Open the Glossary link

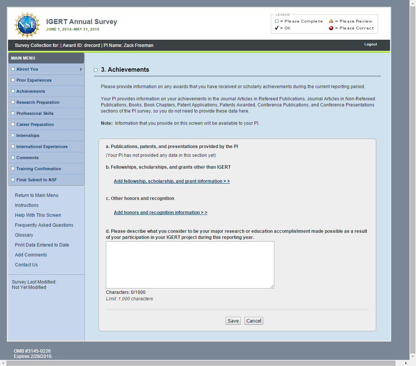[x=24, y=235]
